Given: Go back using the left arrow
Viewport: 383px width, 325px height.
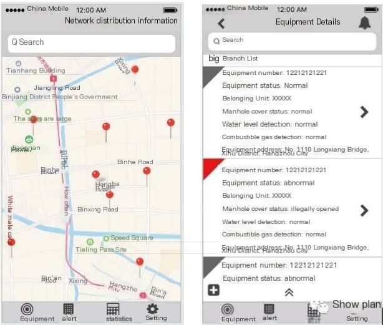Looking at the screenshot, I should 221,24.
